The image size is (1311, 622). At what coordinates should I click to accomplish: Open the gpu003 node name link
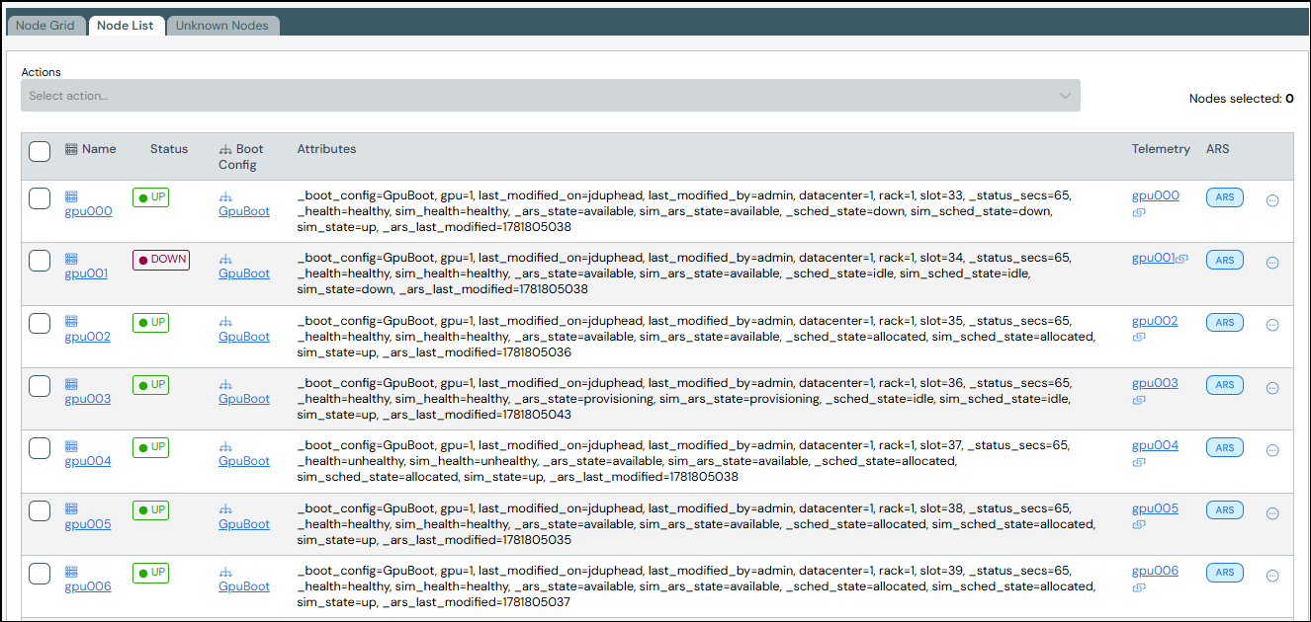coord(88,399)
